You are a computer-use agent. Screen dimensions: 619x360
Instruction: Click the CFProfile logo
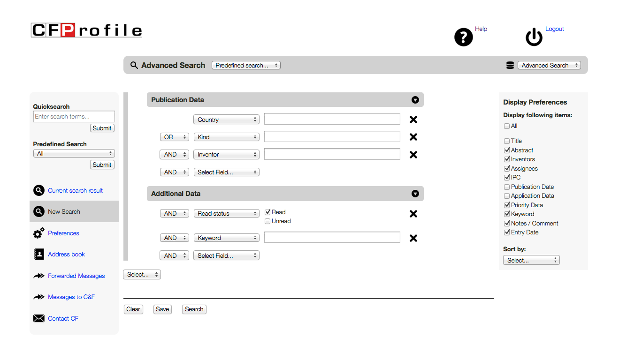pos(86,30)
